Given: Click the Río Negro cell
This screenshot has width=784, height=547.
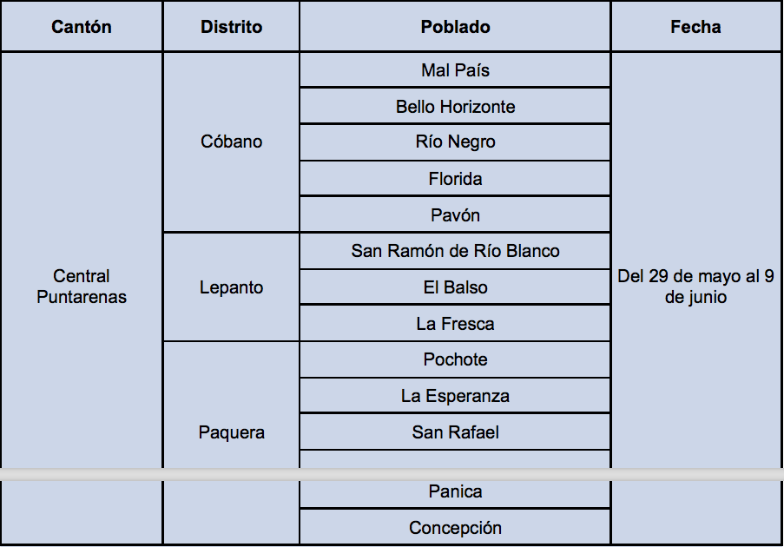Looking at the screenshot, I should [x=455, y=142].
